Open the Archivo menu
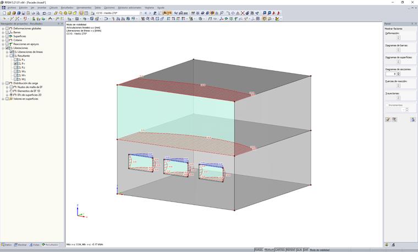 click(12, 8)
